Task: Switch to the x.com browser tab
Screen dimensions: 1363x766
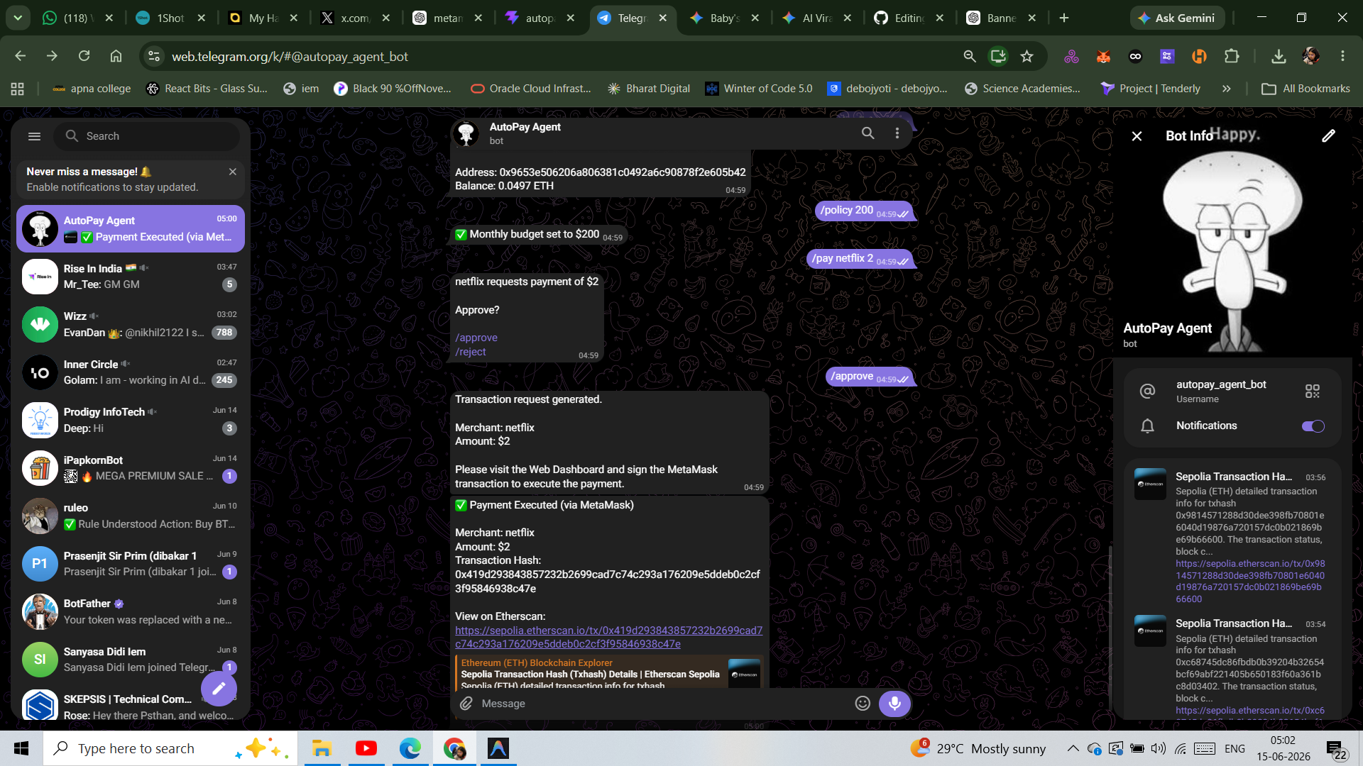Action: tap(354, 18)
